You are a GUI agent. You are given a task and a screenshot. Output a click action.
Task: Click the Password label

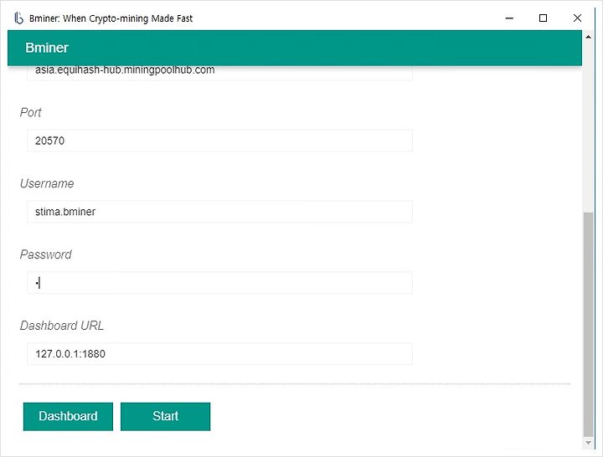click(46, 254)
